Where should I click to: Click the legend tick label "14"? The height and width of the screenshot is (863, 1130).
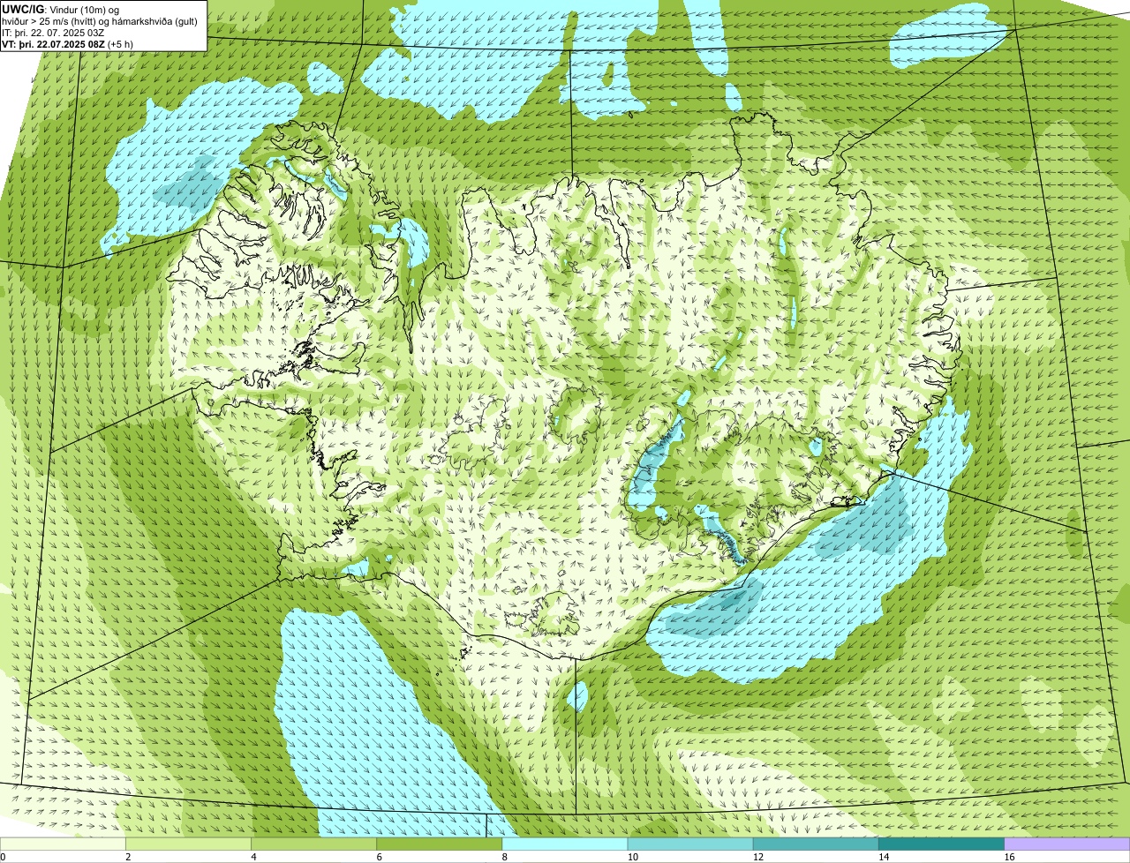(x=883, y=857)
